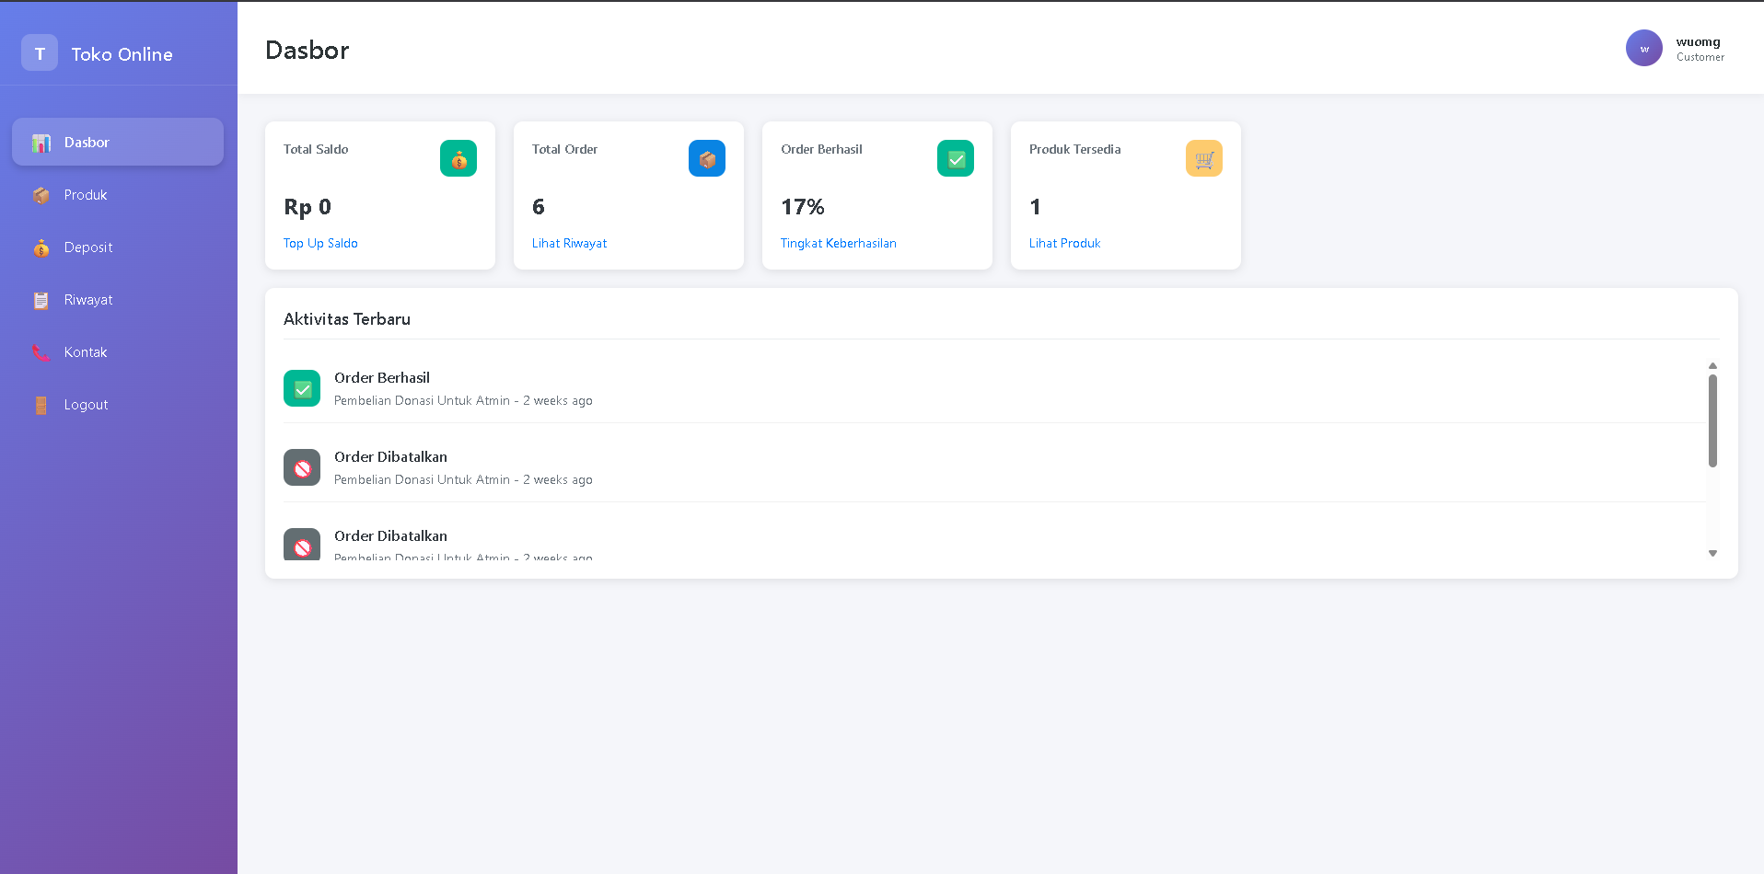Select Kontak from the sidebar
1764x874 pixels.
click(x=86, y=352)
